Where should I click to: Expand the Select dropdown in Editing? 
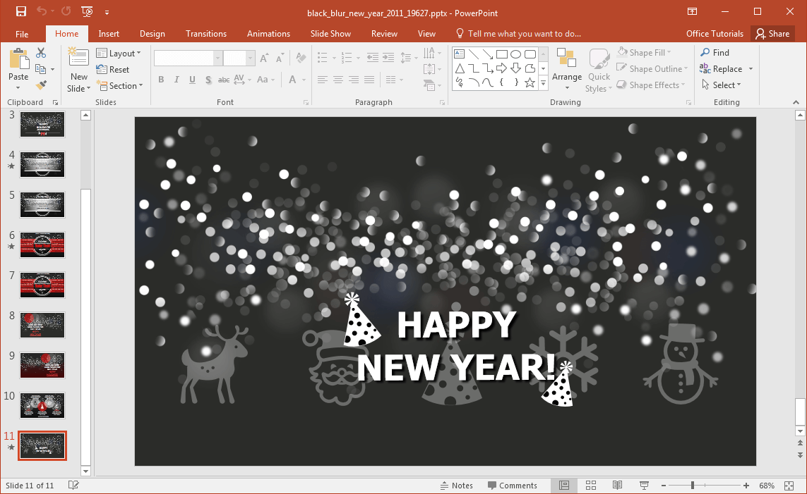(721, 85)
